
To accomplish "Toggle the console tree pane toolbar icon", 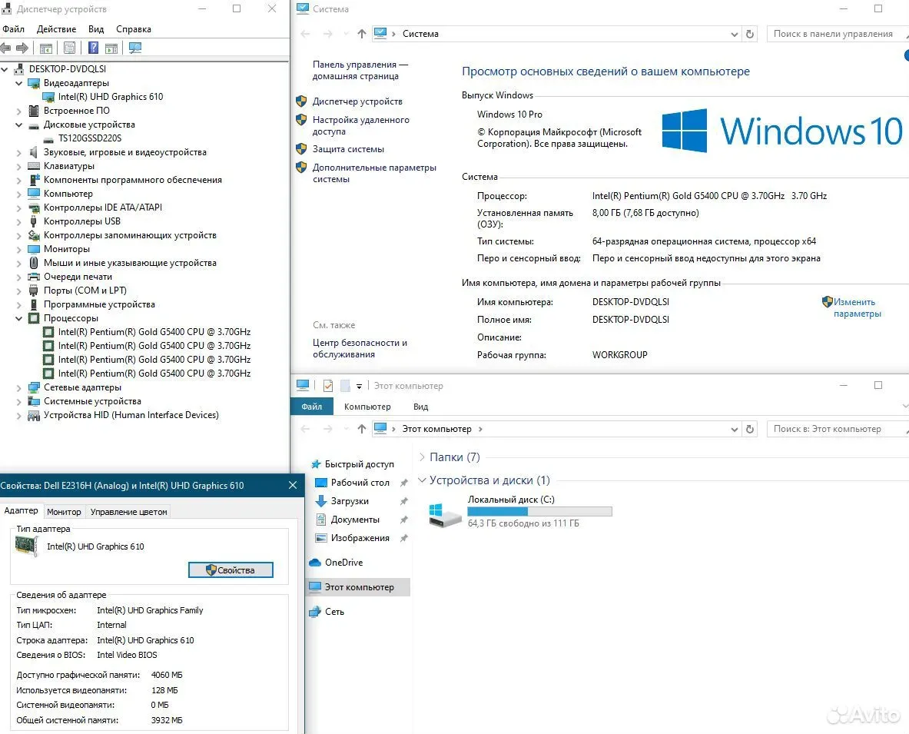I will click(x=46, y=48).
